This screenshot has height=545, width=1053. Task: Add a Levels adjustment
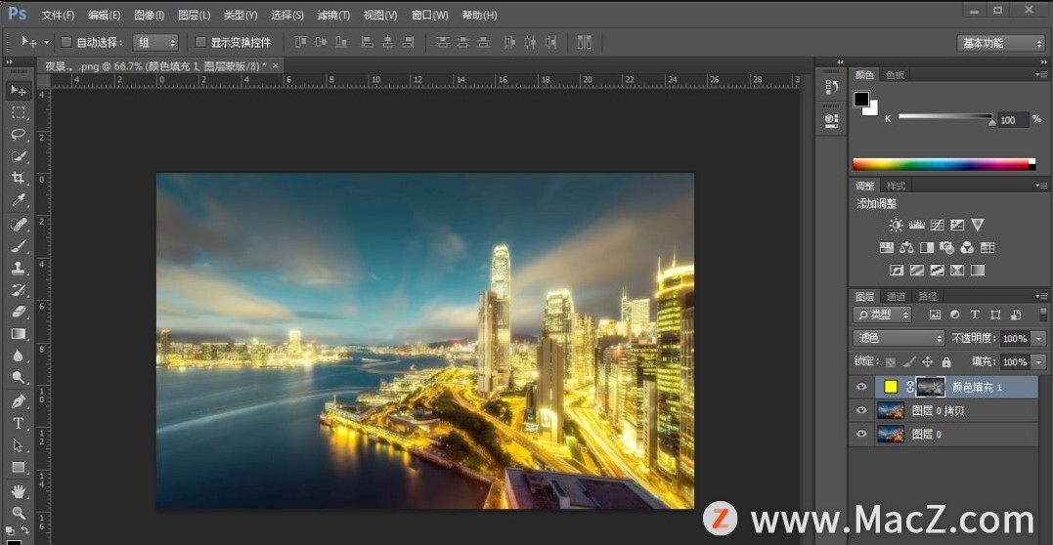click(x=917, y=225)
